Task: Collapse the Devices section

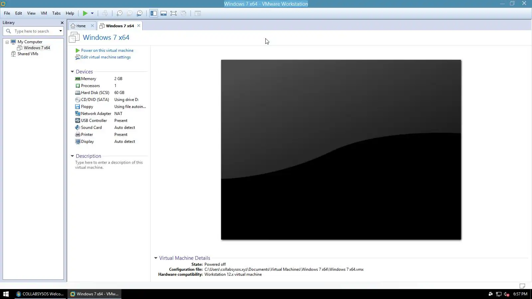Action: coord(72,72)
